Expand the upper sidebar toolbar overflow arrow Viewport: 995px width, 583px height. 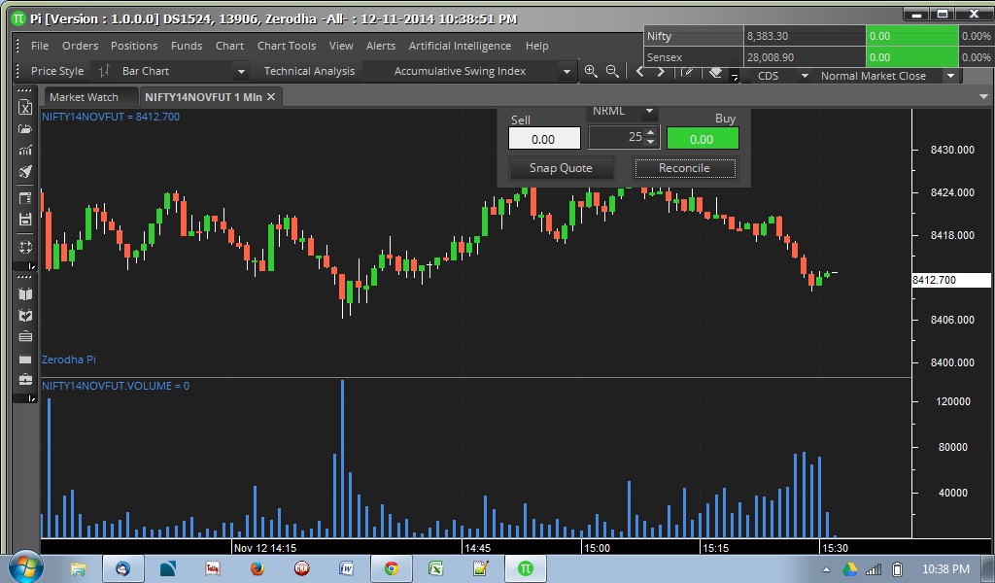(32, 266)
